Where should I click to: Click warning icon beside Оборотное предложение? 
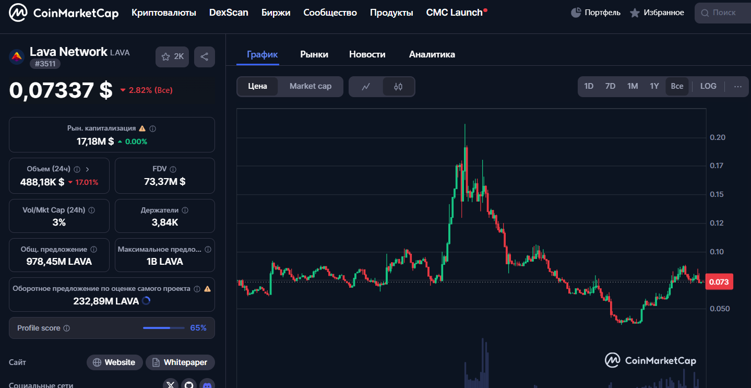point(207,289)
